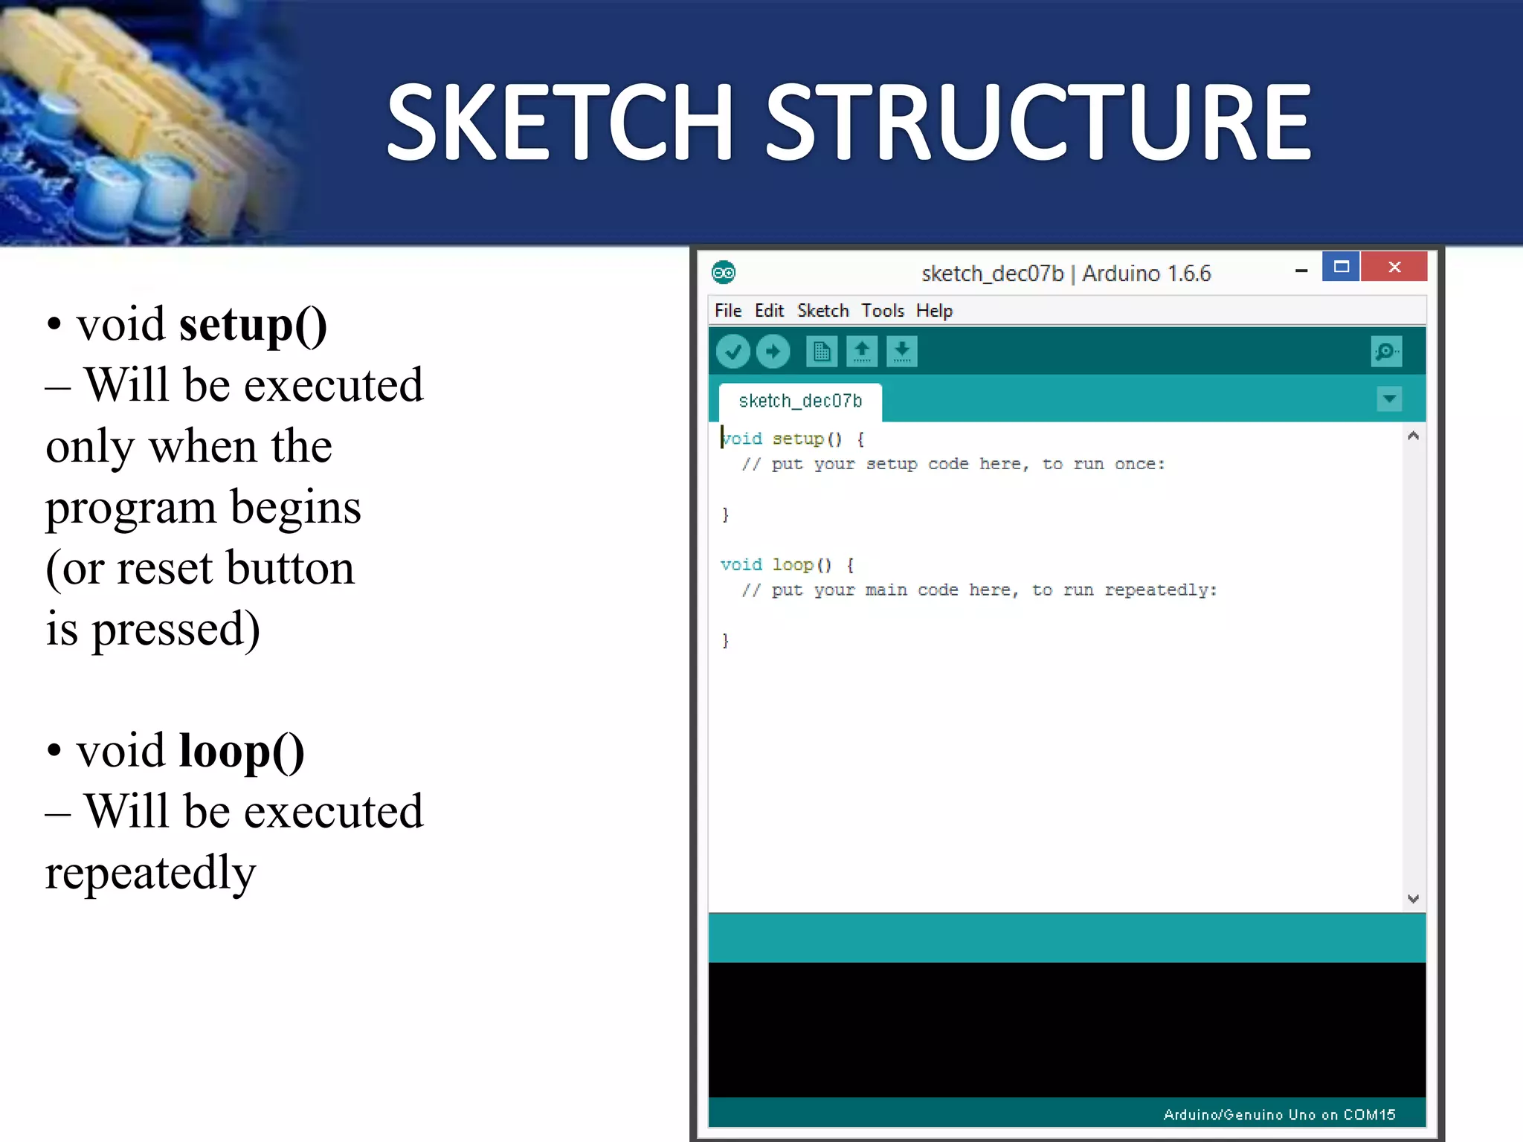Click the black console output area

click(1066, 1030)
